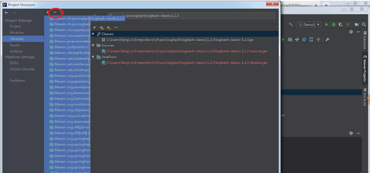
Task: Start debugging with the green bug icon
Action: click(x=334, y=24)
